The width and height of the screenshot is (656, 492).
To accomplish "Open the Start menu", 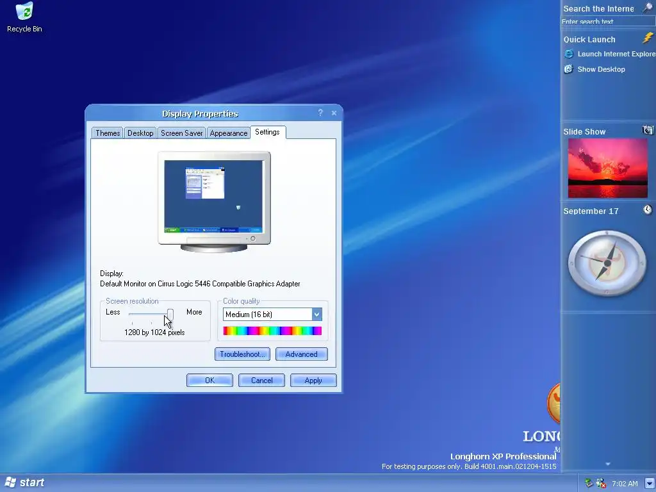I will (24, 482).
